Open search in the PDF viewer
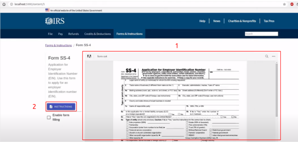This screenshot has width=298, height=142. tap(267, 56)
